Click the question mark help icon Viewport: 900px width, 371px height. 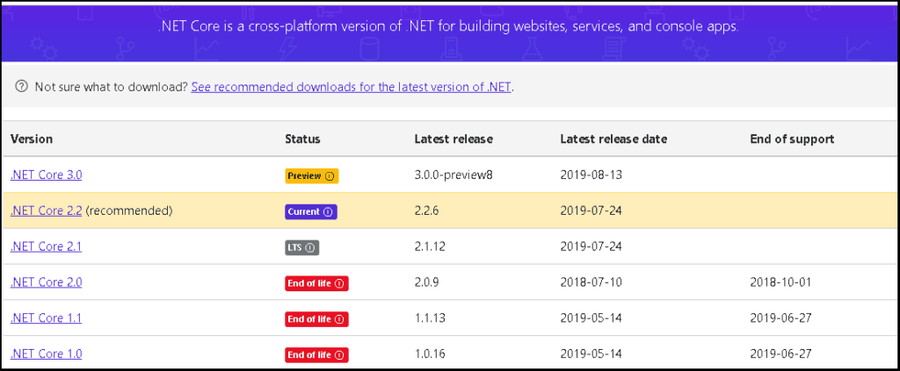pos(21,87)
